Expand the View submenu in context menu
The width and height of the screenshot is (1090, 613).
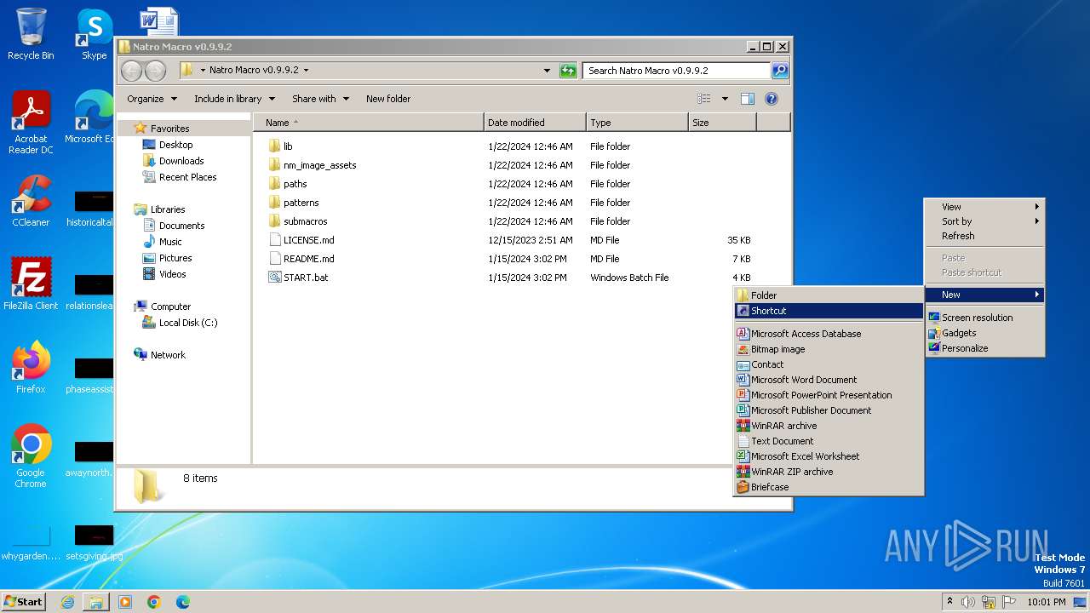click(984, 207)
